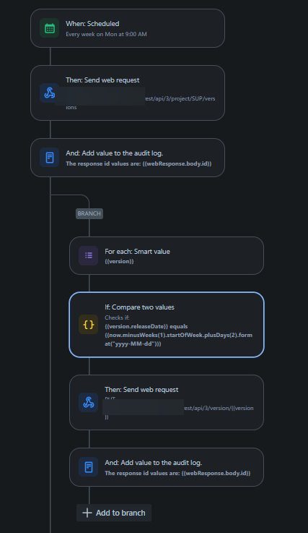Click the document icon on first audit log action

click(x=50, y=158)
